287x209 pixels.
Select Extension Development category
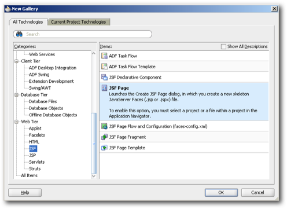coord(51,82)
